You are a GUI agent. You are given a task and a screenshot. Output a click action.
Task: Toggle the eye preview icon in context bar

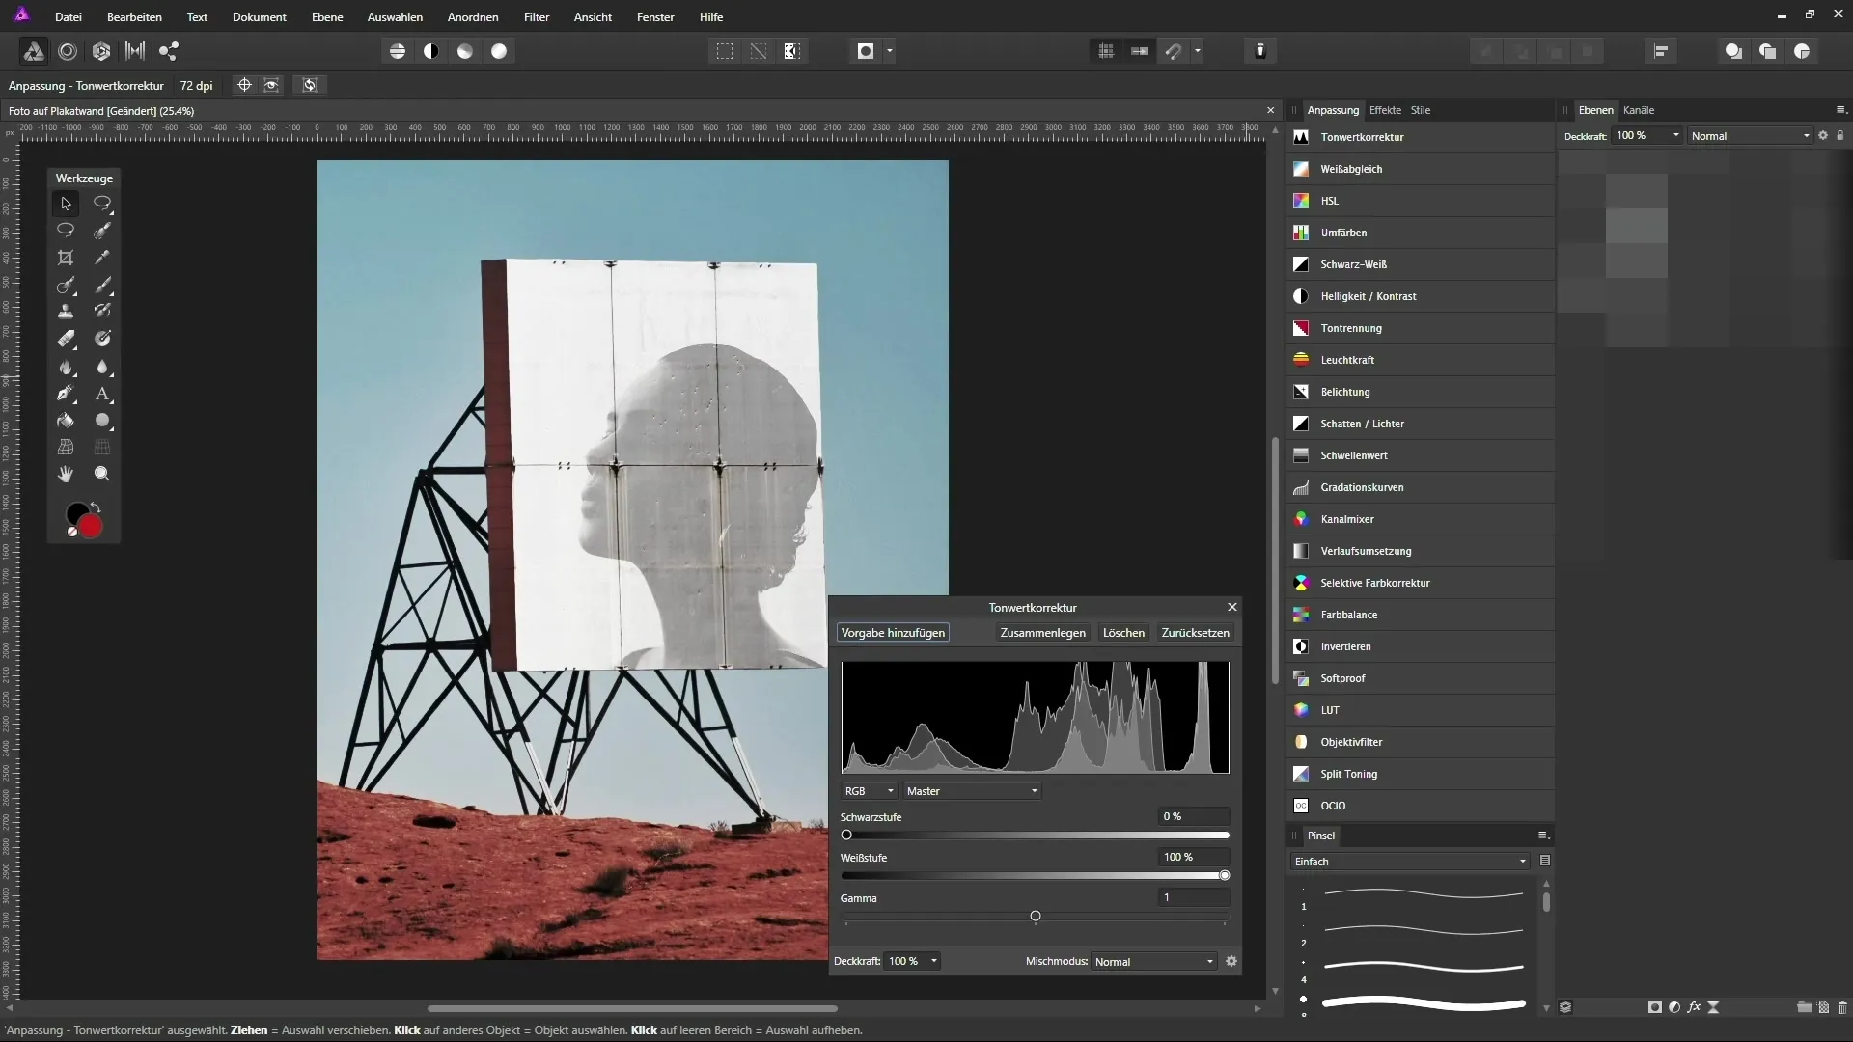[x=272, y=85]
